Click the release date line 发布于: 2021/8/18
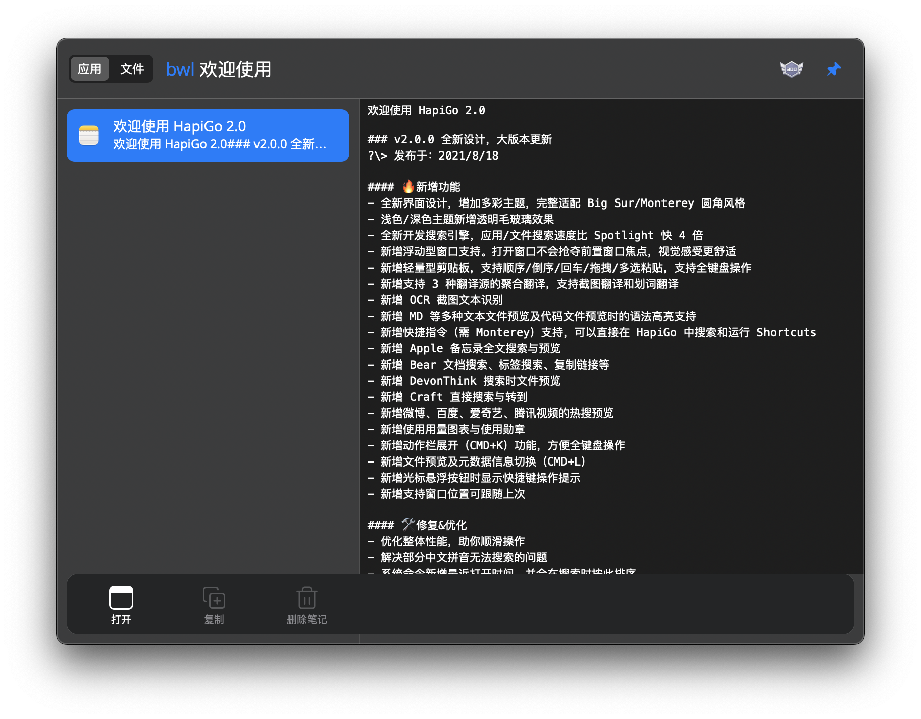 [x=433, y=156]
